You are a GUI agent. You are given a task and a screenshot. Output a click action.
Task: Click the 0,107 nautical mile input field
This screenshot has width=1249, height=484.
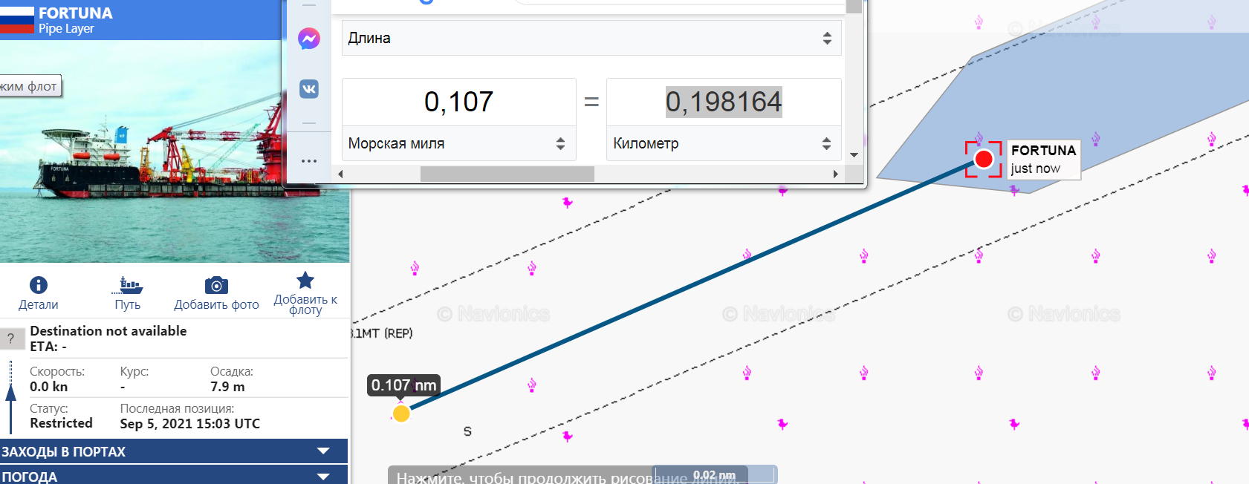point(458,102)
